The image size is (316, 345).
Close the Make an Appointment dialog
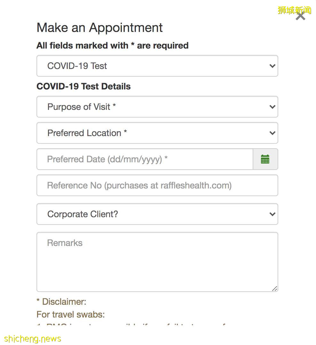(300, 15)
